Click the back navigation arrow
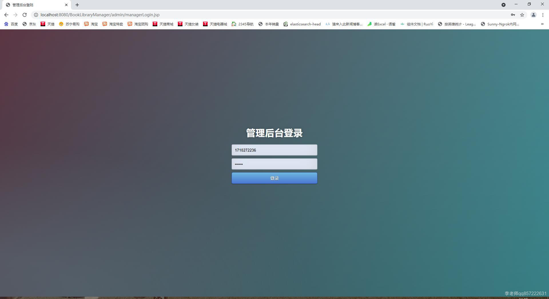 click(6, 15)
